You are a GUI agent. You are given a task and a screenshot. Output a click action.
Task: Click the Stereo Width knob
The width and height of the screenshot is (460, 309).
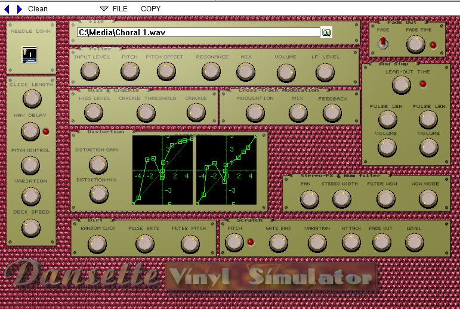pyautogui.click(x=341, y=199)
